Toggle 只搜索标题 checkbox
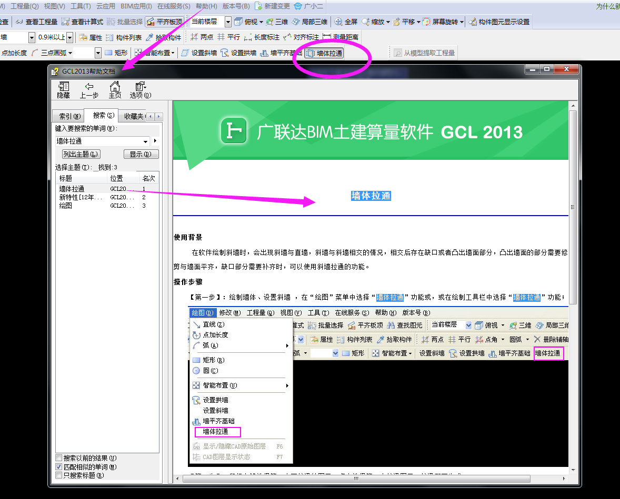620x499 pixels. pos(59,475)
